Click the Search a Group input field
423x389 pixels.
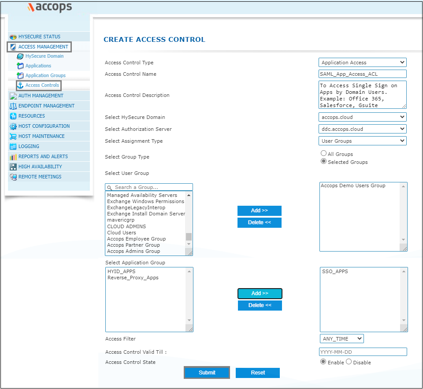coord(150,187)
